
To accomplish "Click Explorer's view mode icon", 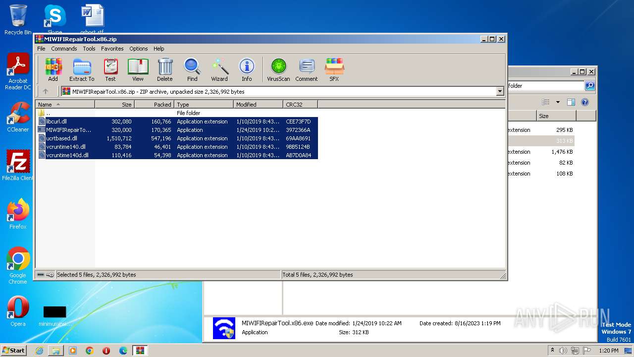I will (x=546, y=102).
